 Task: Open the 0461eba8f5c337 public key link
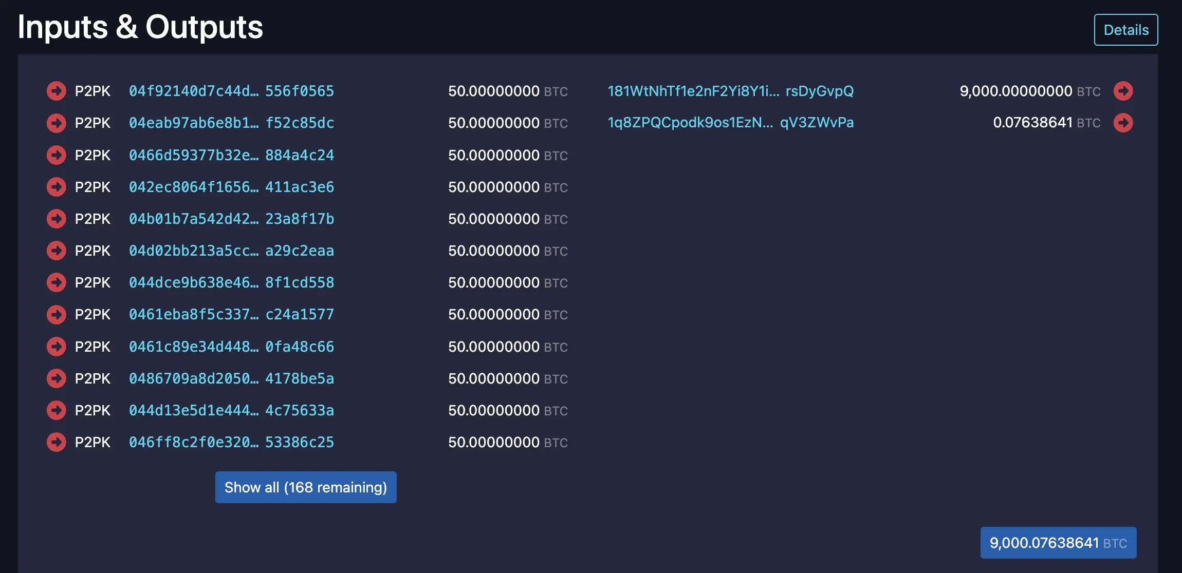(x=231, y=314)
